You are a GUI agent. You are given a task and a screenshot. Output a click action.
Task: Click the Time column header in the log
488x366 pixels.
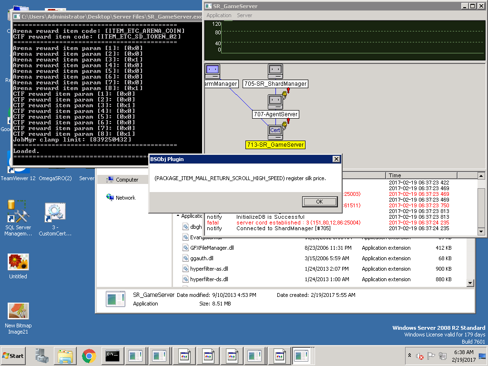click(x=421, y=175)
